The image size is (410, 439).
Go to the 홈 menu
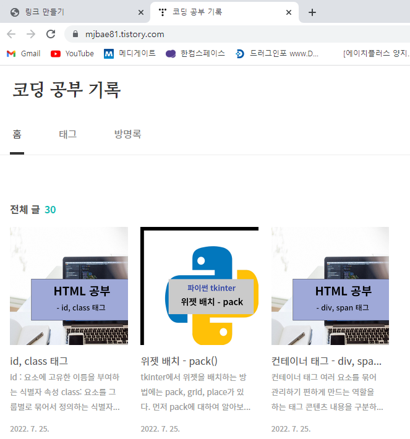point(17,134)
